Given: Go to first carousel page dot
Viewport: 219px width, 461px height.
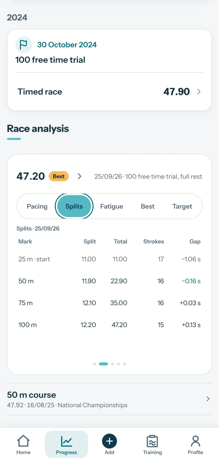Looking at the screenshot, I should (x=95, y=364).
